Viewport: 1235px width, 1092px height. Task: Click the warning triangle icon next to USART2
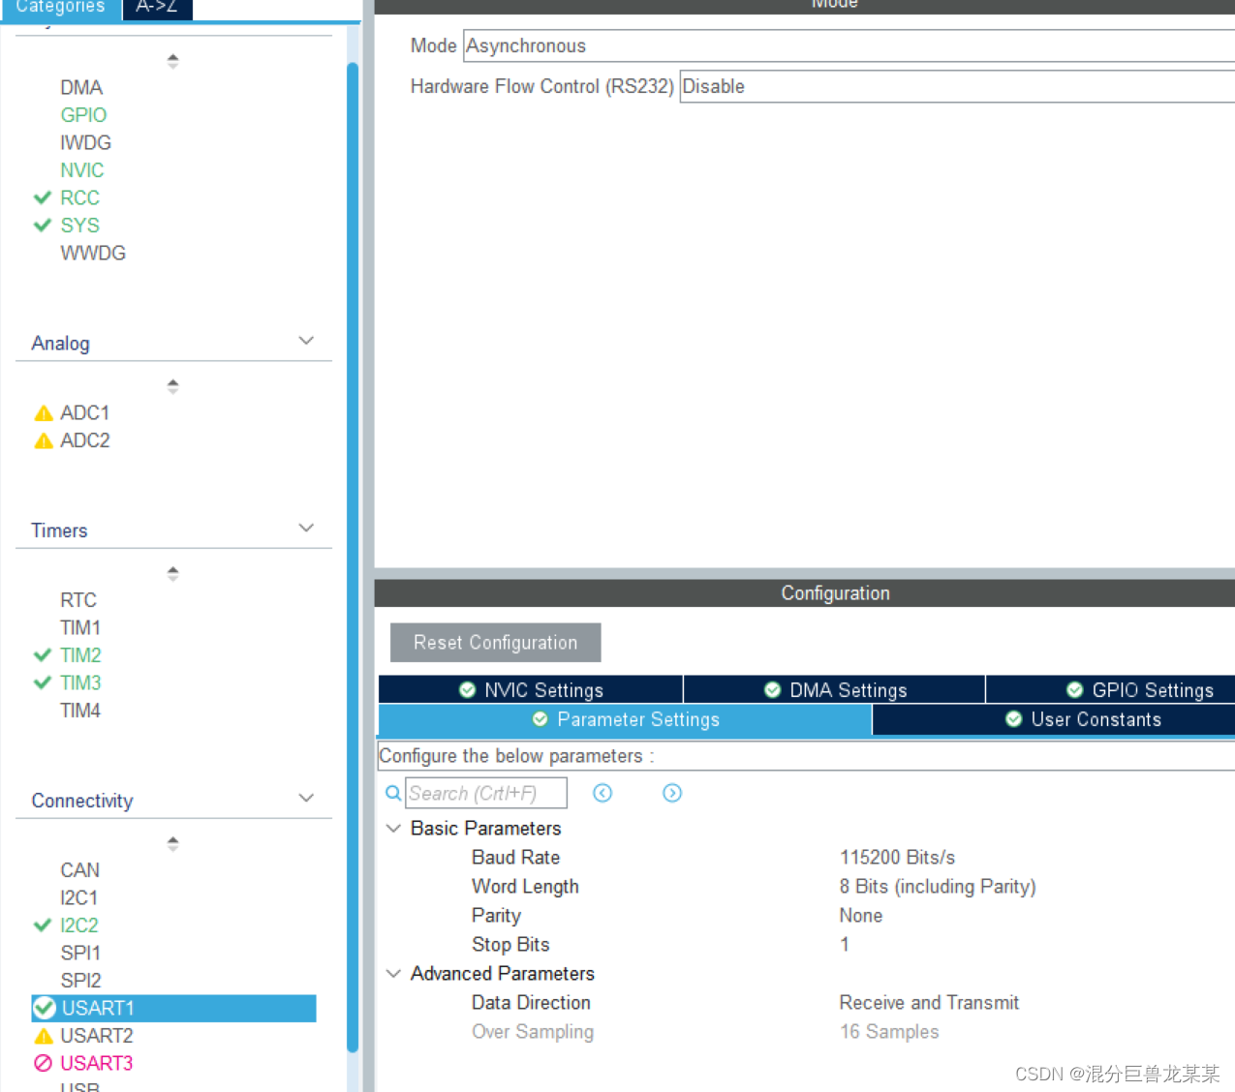44,1036
